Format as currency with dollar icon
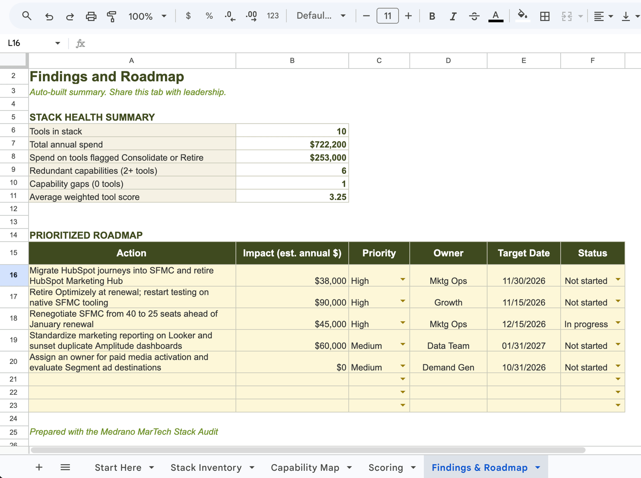Image resolution: width=641 pixels, height=478 pixels. pyautogui.click(x=188, y=16)
